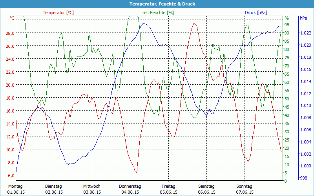
Task: Click the 1.006 pressure axis value
Action: [x=306, y=130]
